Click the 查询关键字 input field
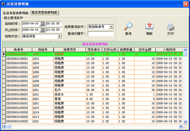The width and height of the screenshot is (190, 131). (x=101, y=34)
